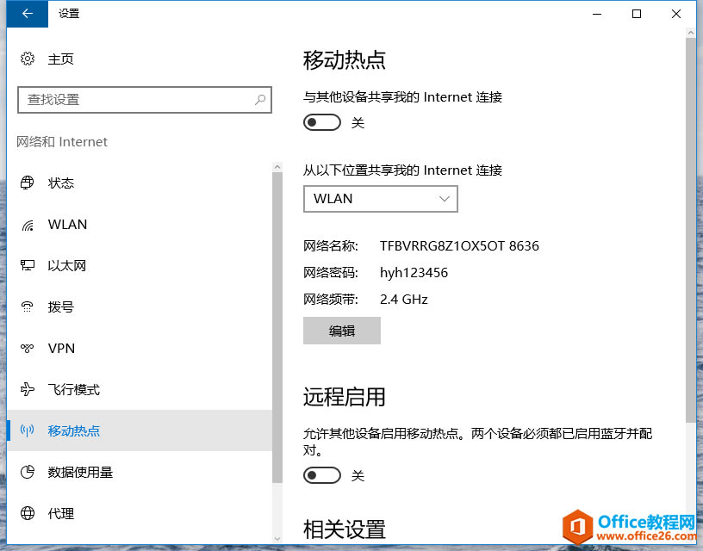
Task: Turn on the 远程启用 switch
Action: (321, 475)
